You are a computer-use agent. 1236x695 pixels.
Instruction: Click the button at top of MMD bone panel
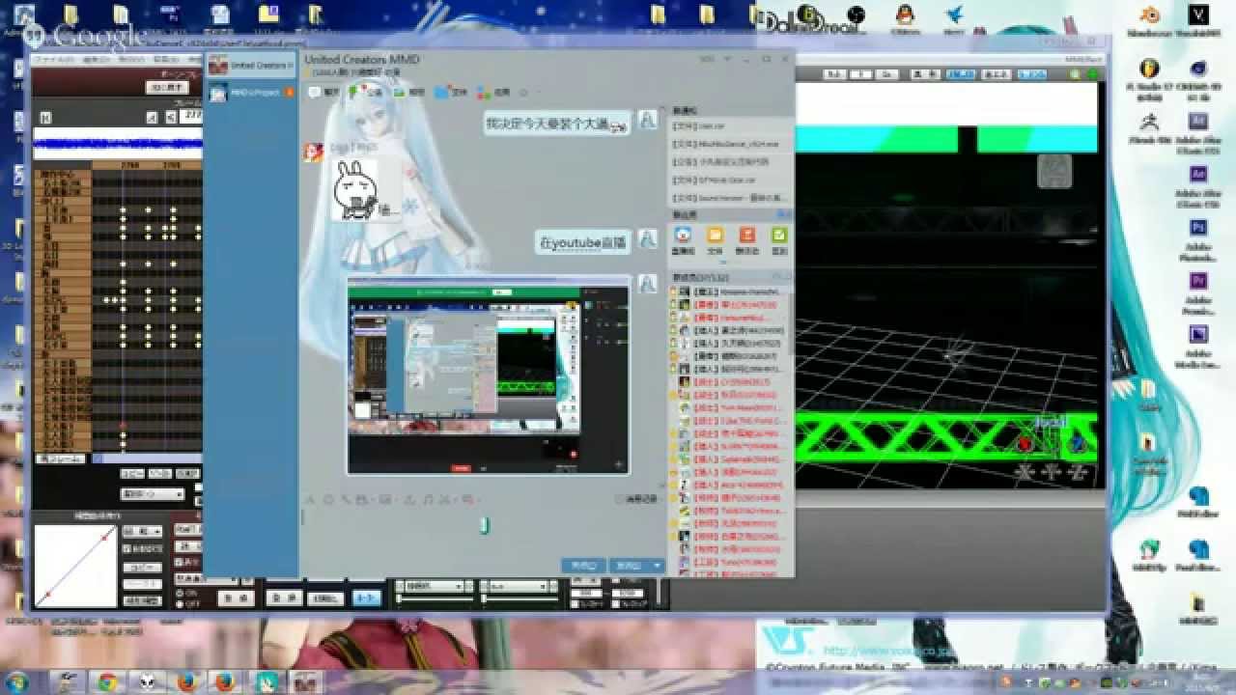(x=166, y=87)
